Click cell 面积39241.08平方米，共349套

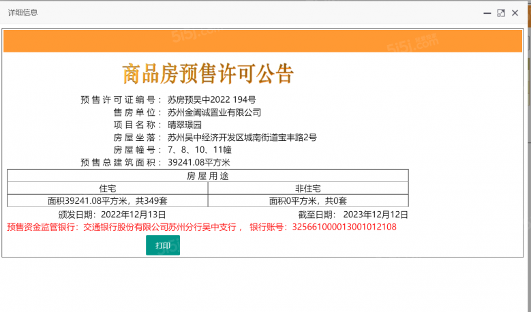[108, 201]
